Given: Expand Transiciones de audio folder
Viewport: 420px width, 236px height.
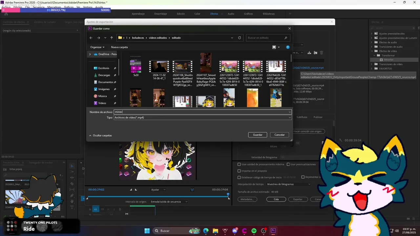Looking at the screenshot, I should click(372, 47).
